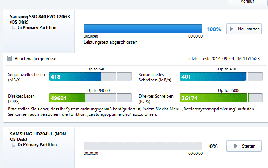This screenshot has height=168, width=268.
Task: Click the Sequenzielles Schreiben 401 bar
Action: pyautogui.click(x=221, y=76)
